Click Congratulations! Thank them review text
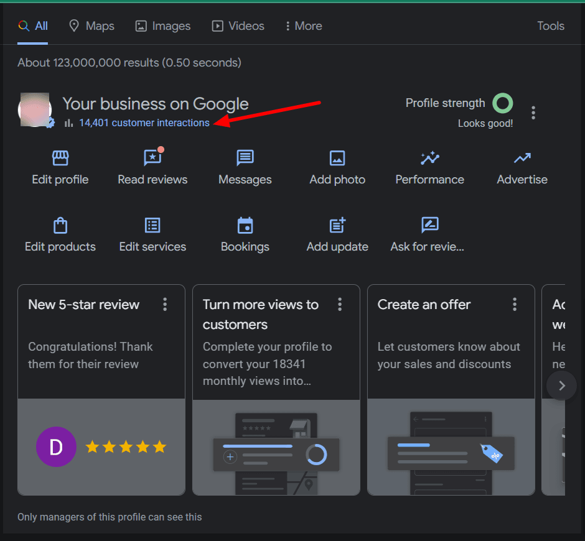Viewport: 585px width, 541px height. (x=90, y=355)
